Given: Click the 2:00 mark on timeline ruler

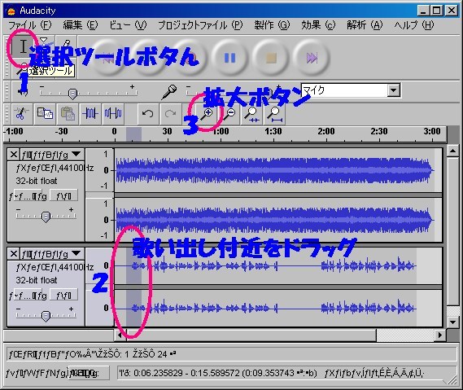Looking at the screenshot, I should click(x=326, y=131).
